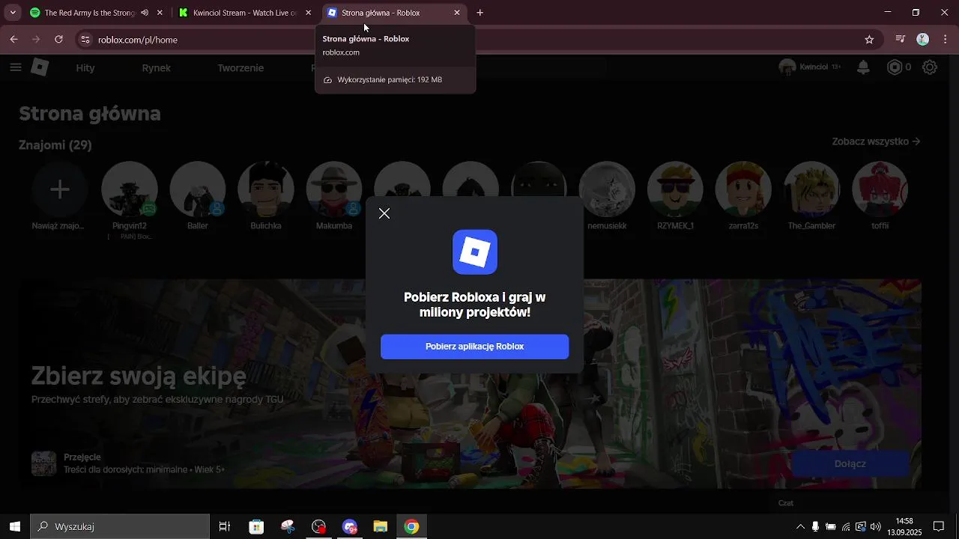Open the Roblox settings gear

[x=930, y=67]
